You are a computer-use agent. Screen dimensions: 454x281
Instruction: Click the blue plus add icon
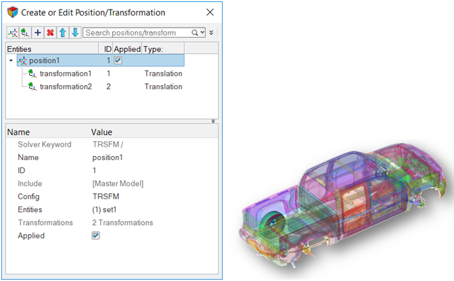[x=38, y=32]
